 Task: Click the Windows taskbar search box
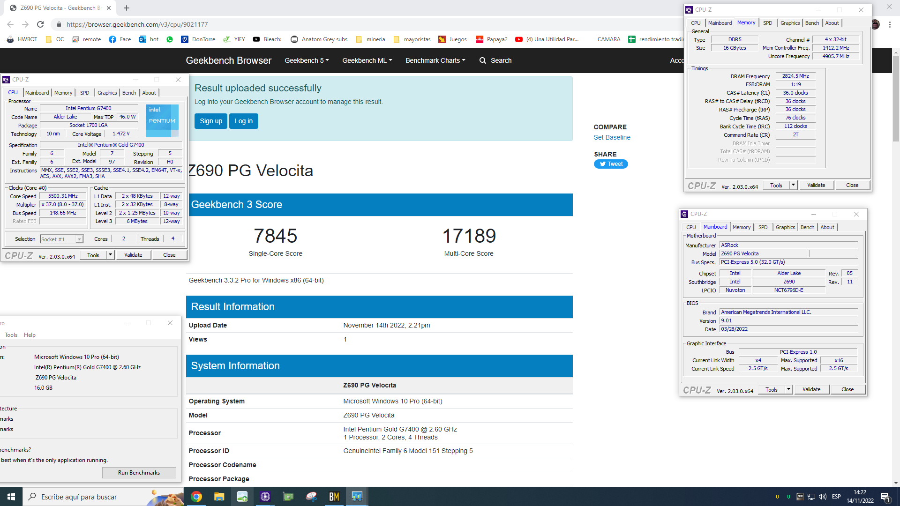tap(103, 497)
